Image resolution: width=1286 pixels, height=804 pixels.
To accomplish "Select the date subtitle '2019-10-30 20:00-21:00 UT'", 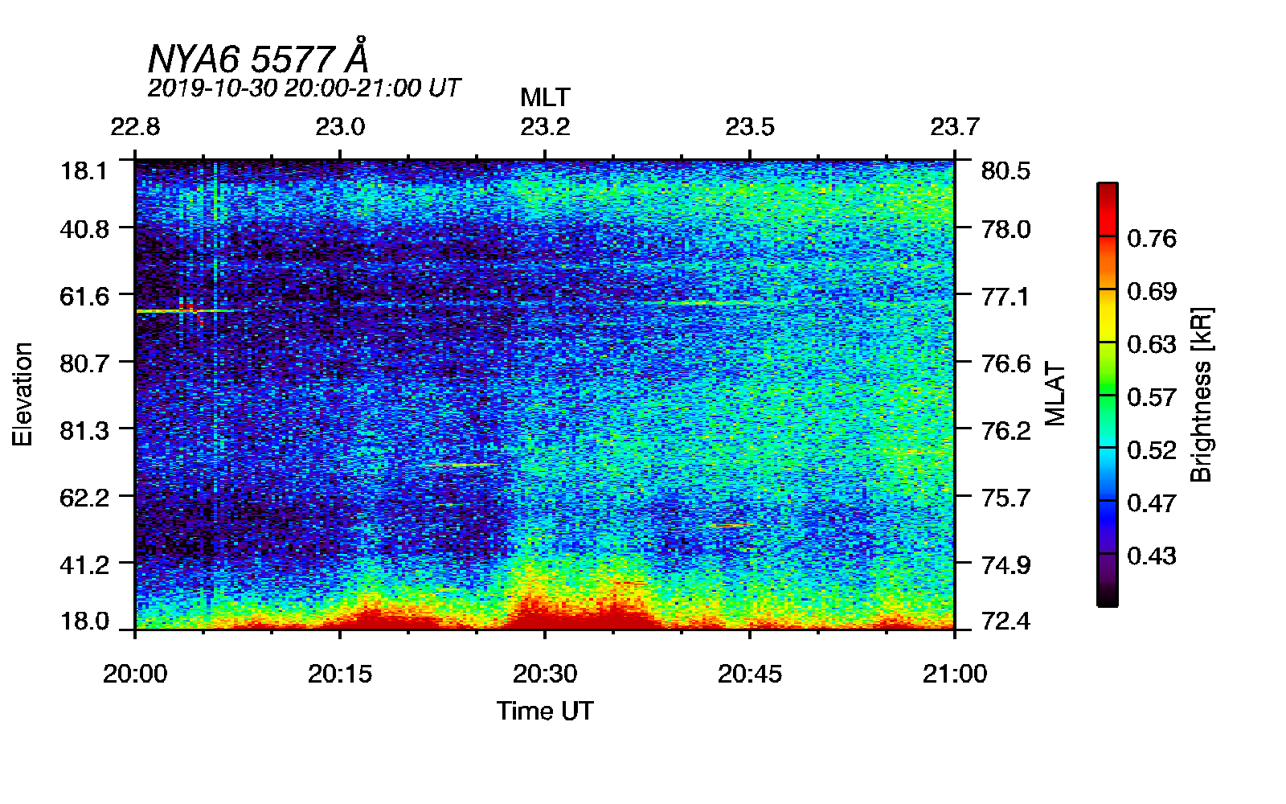I will (x=304, y=88).
